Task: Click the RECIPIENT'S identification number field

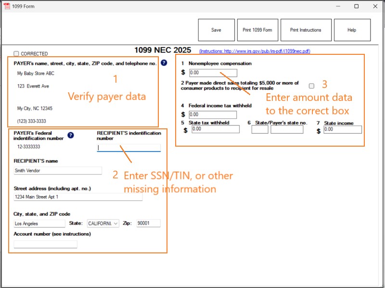Action: (128, 148)
